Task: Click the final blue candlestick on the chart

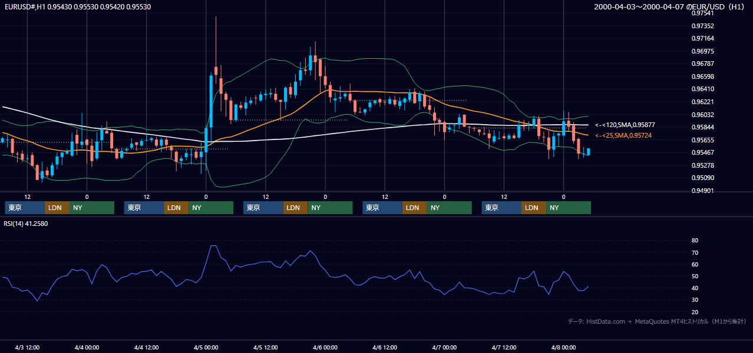Action: tap(588, 152)
